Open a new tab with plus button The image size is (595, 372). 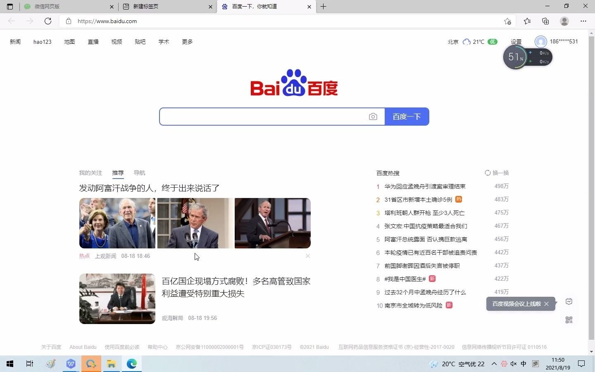point(323,7)
